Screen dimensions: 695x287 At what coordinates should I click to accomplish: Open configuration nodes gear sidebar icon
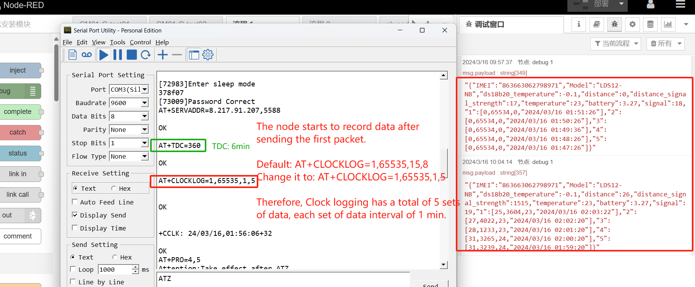pos(632,24)
